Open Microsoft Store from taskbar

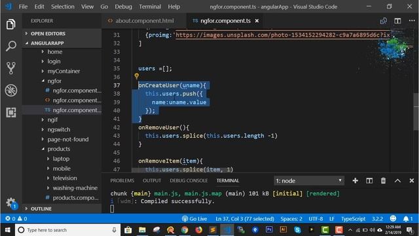[128, 230]
